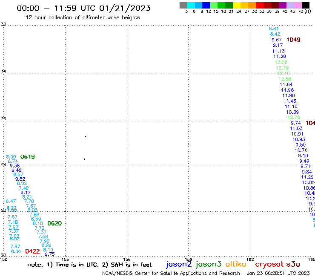315x277 pixels.
Task: Click the wave height value "8.48"
Action: coord(38,223)
